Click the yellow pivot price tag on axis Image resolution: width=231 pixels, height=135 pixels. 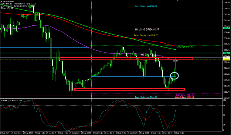(227, 60)
